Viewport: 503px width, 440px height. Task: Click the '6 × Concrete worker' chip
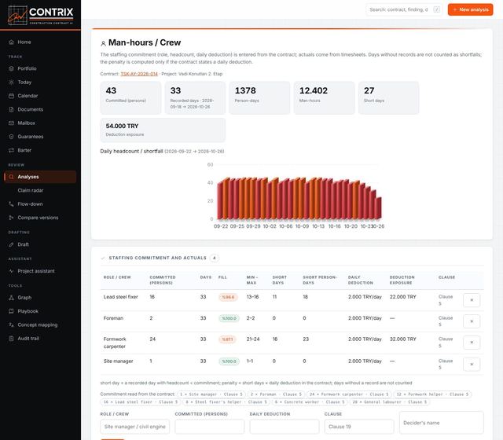pos(309,401)
